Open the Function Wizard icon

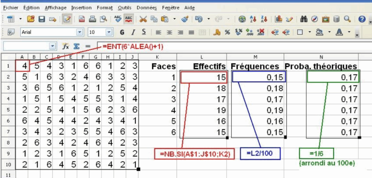pos(66,46)
